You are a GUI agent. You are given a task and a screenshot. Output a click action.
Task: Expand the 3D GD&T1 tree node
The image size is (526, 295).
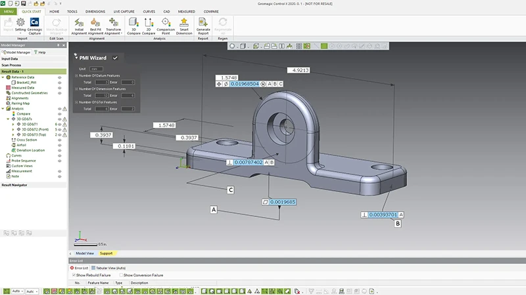tap(13, 123)
